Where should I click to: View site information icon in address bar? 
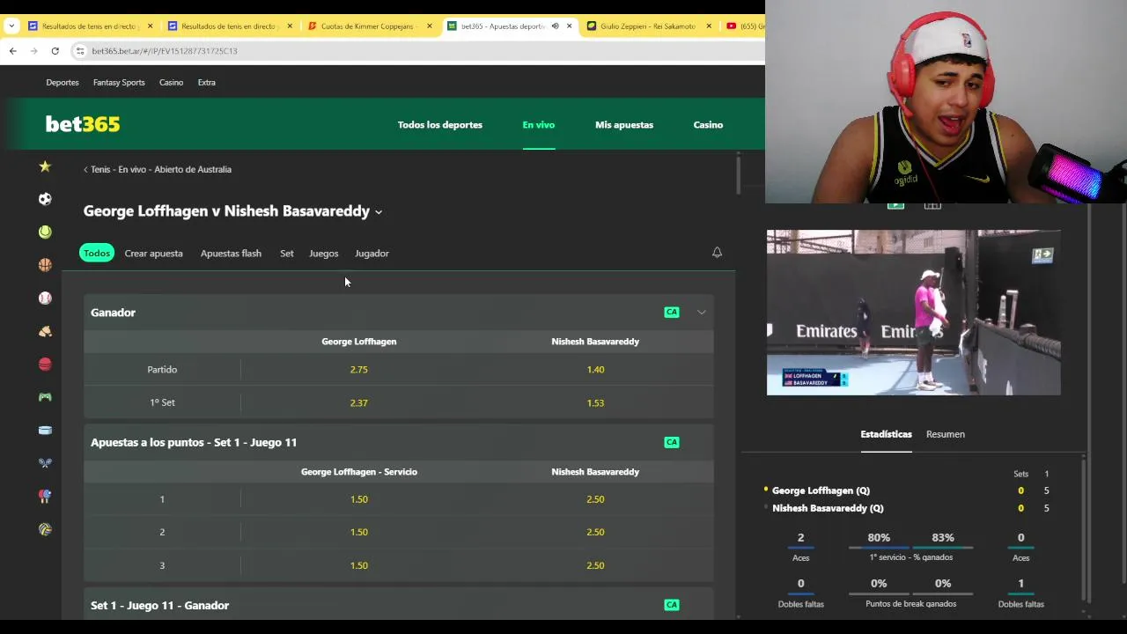(81, 51)
